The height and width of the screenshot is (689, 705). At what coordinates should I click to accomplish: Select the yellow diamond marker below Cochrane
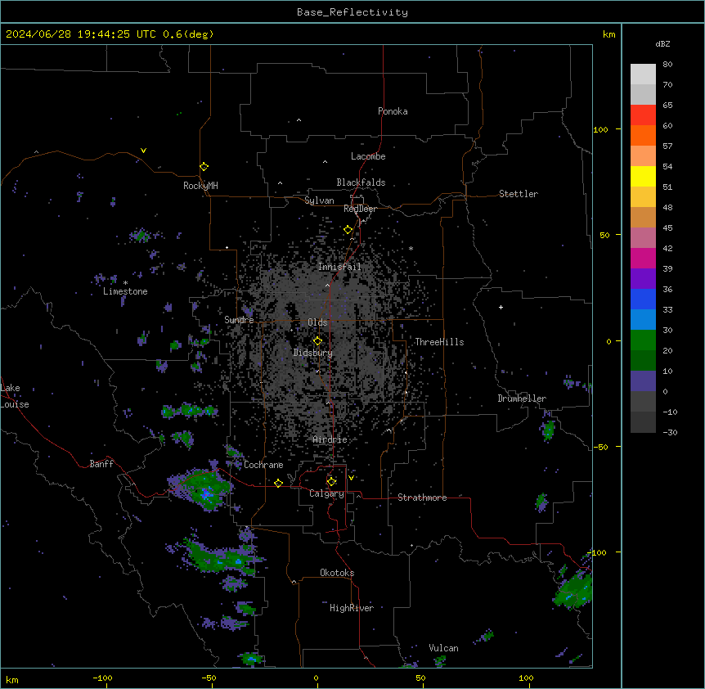278,483
